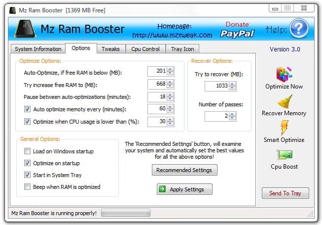
Task: Increase pause between auto-optimizations value
Action: 170,94
